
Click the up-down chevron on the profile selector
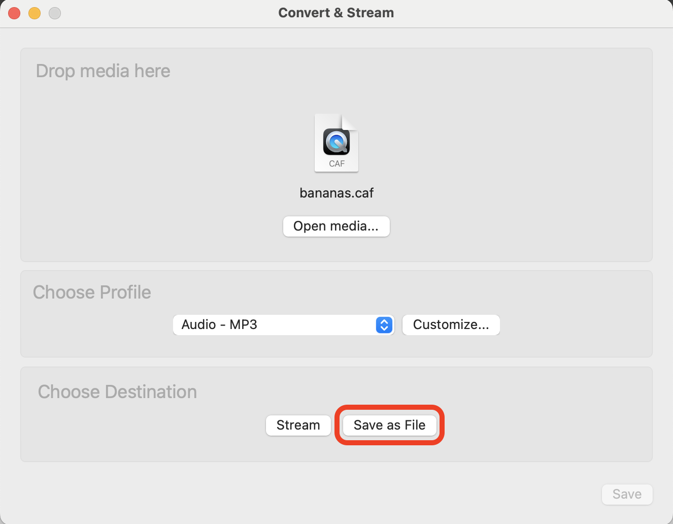384,324
